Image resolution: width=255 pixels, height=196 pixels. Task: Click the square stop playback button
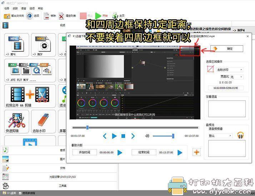tap(123, 136)
